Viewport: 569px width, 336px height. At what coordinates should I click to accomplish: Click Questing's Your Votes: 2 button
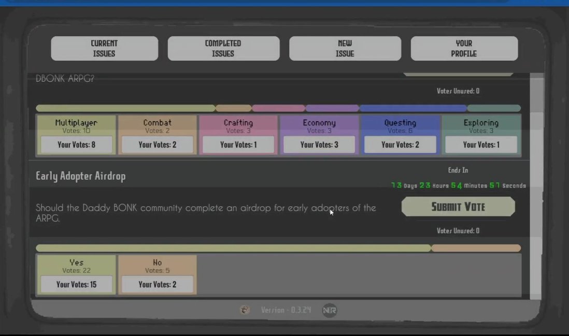400,145
